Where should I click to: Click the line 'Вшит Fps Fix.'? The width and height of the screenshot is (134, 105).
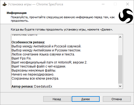21,58
